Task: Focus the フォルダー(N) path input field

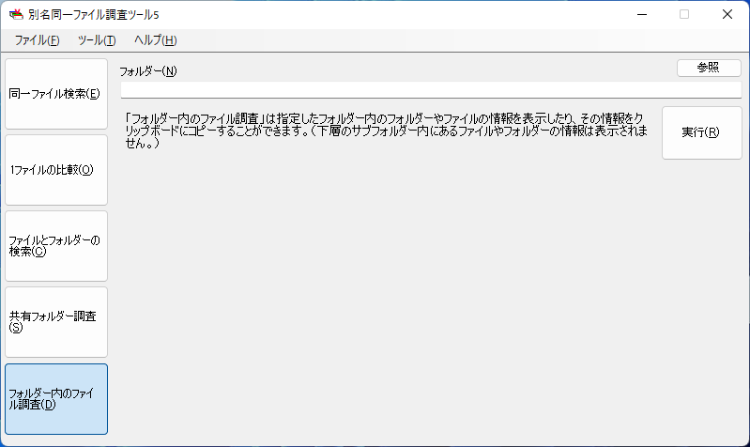Action: coord(431,90)
